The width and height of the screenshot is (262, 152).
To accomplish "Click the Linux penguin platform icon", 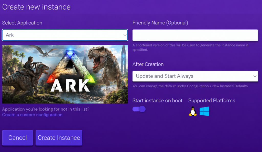I will [193, 111].
